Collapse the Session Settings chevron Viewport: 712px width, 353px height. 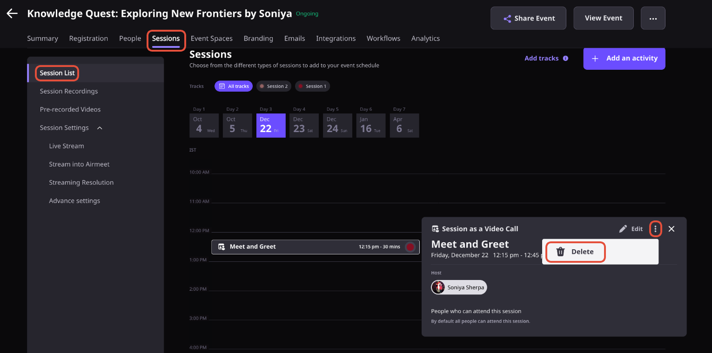click(x=100, y=128)
